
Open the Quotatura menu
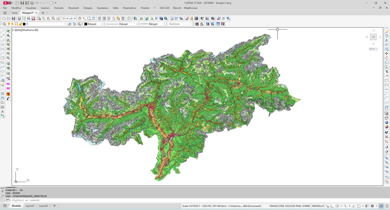[102, 8]
